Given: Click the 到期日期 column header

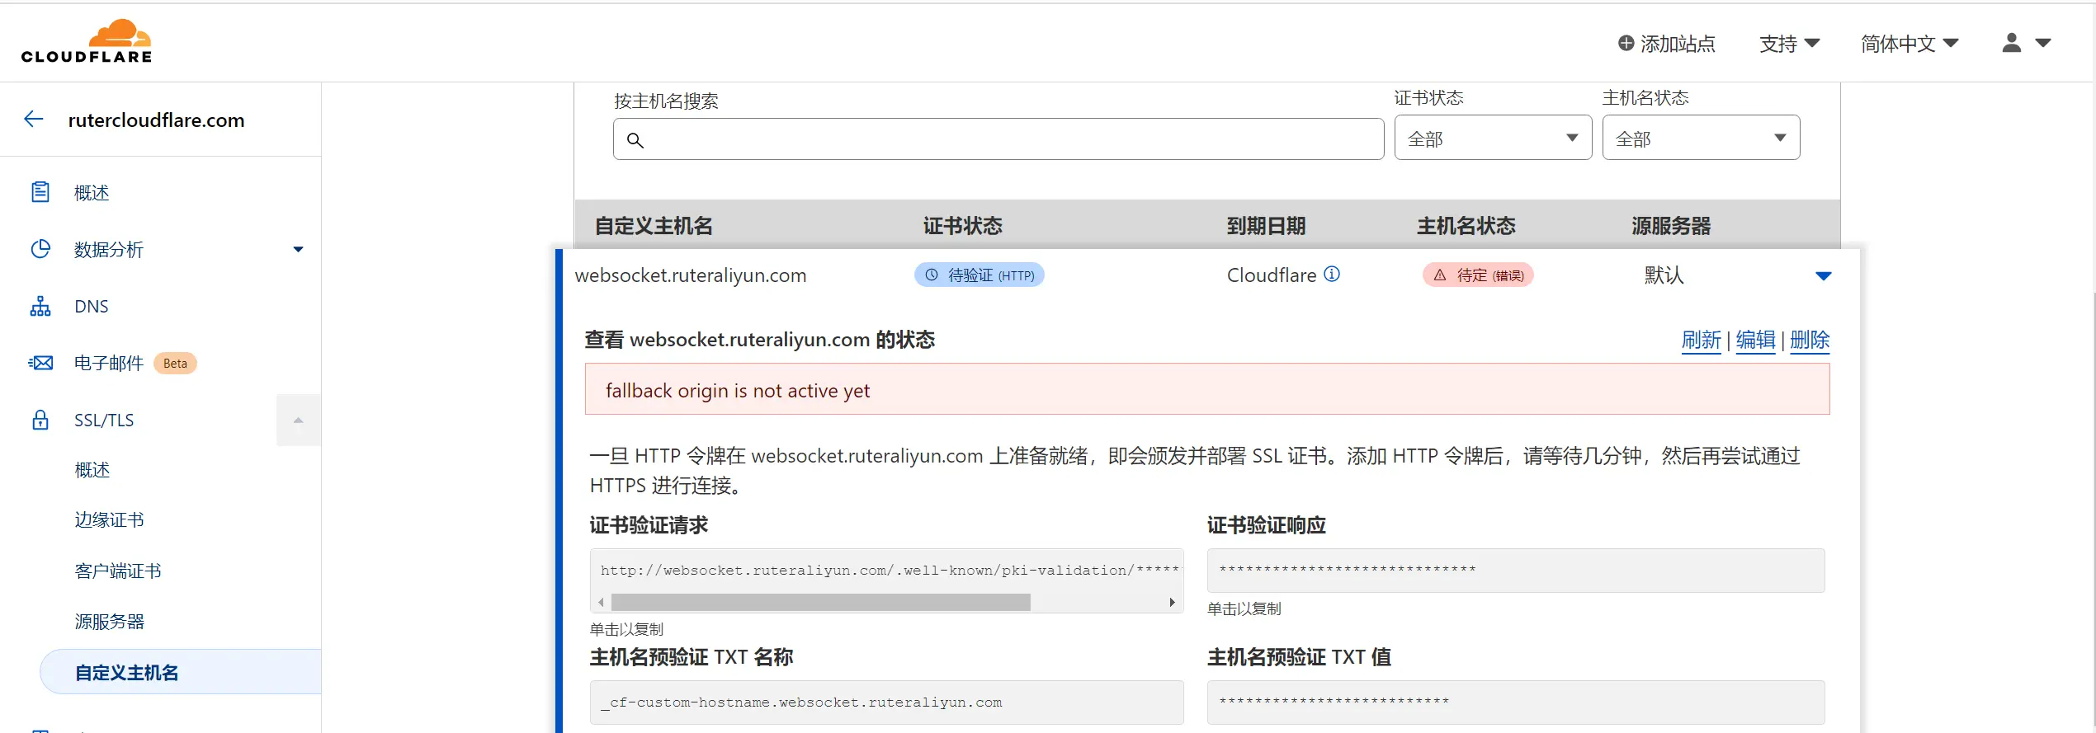Looking at the screenshot, I should (x=1266, y=225).
